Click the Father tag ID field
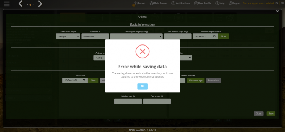Viewport: 285px width, 132px height. point(157,101)
